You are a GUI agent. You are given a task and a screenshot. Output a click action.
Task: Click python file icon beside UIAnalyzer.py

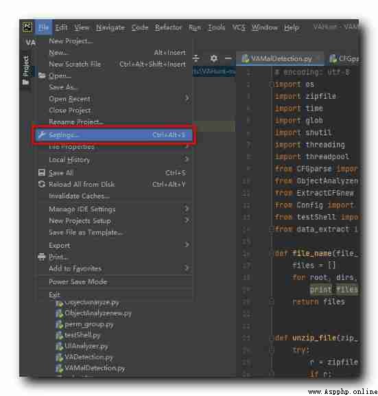tap(59, 347)
